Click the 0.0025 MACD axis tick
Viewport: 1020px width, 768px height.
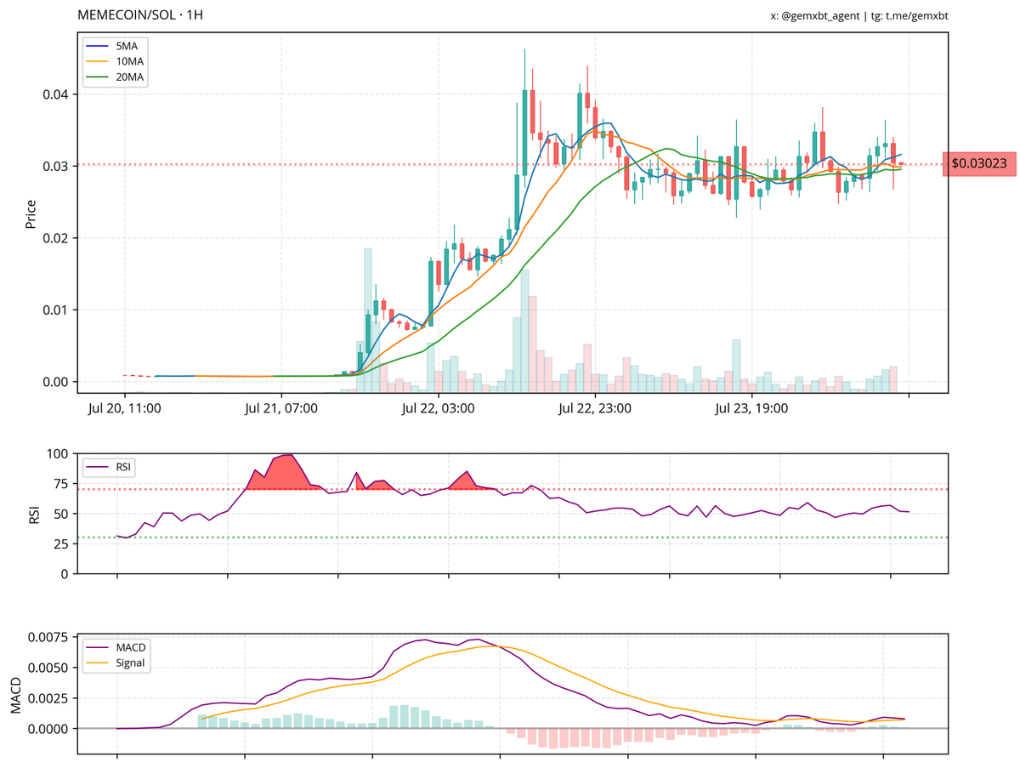coord(49,698)
